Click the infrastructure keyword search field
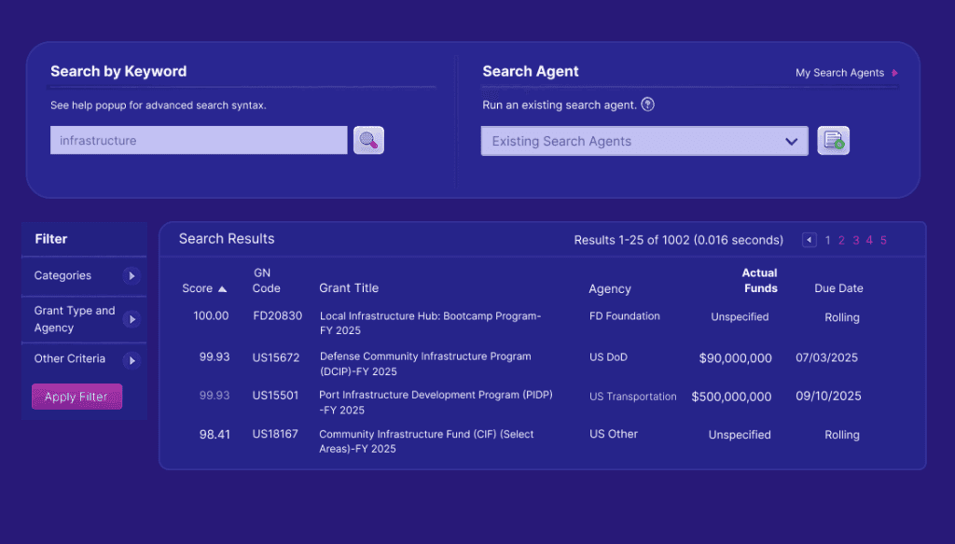The image size is (955, 544). pyautogui.click(x=199, y=141)
